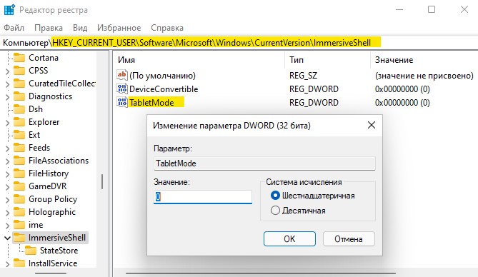Click the Имя column header
The height and width of the screenshot is (277, 478).
pos(199,60)
